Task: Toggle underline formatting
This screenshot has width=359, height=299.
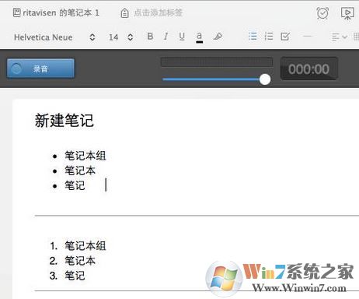Action: (x=182, y=37)
